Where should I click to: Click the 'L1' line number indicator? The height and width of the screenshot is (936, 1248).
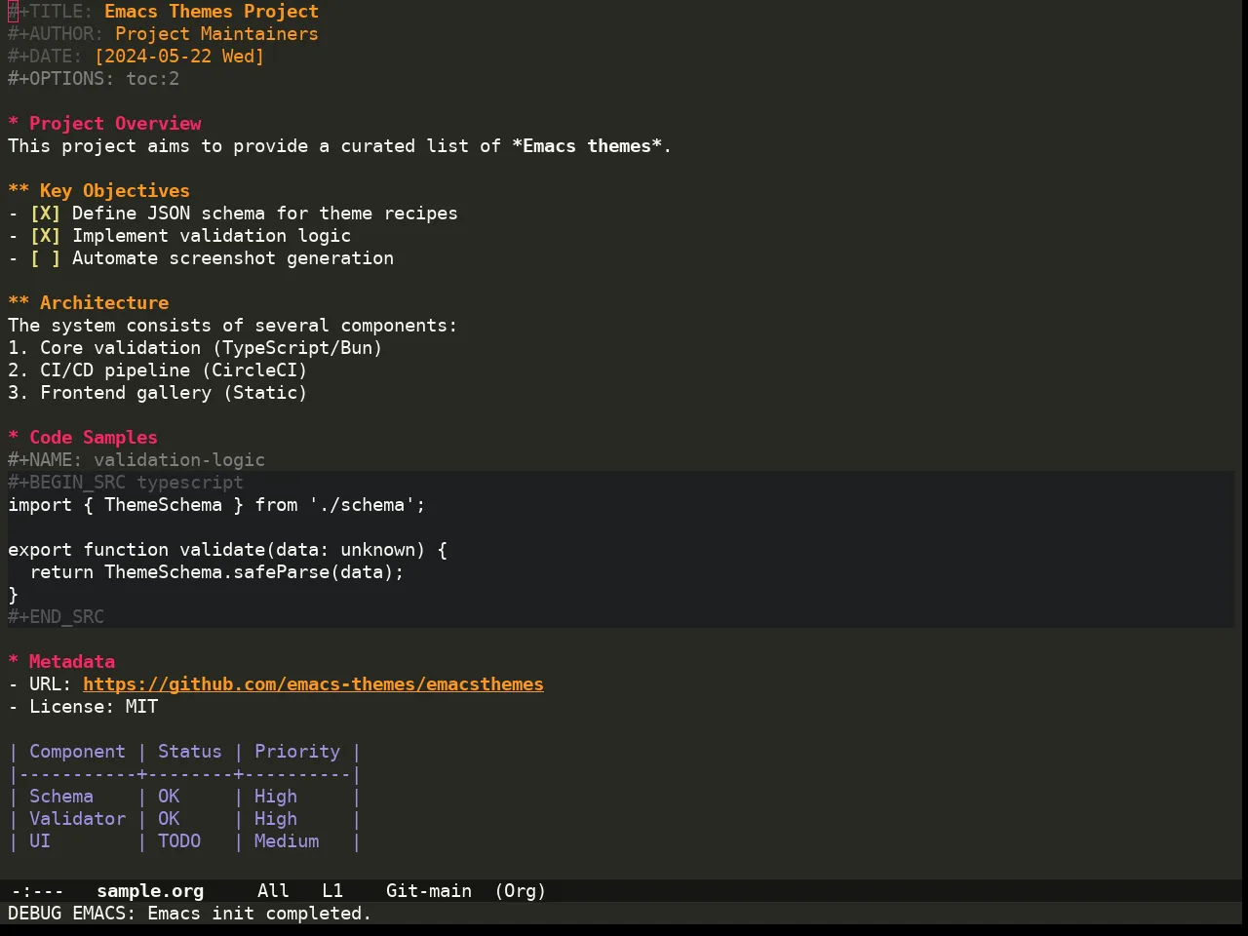tap(332, 891)
